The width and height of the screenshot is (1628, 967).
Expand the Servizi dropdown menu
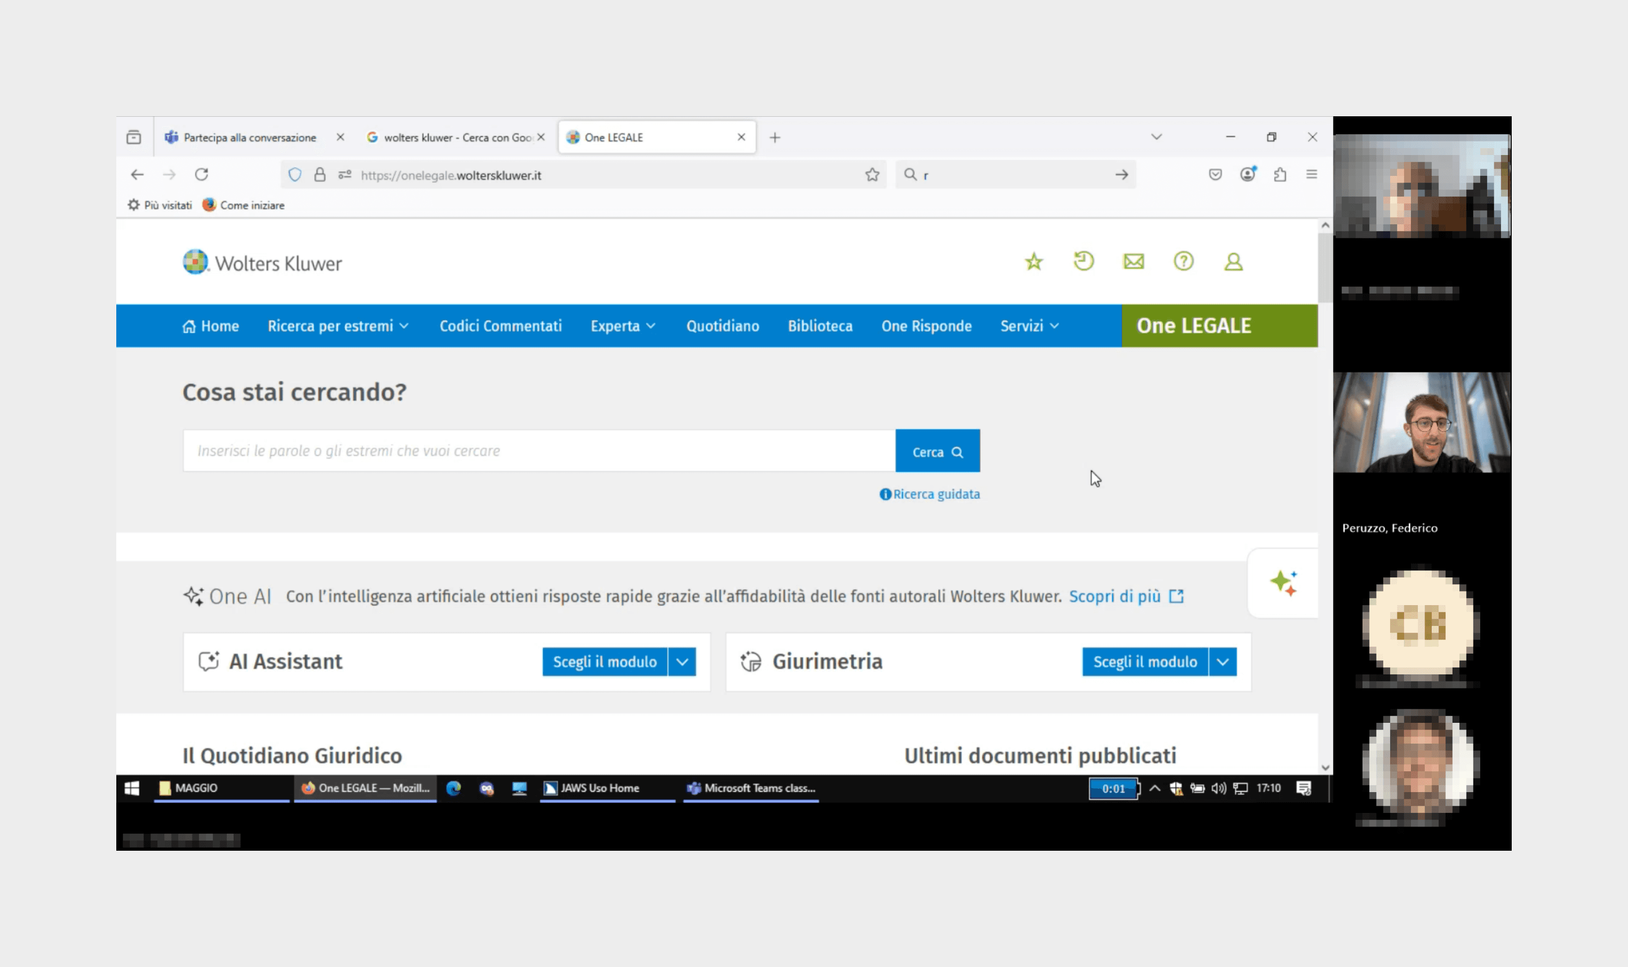[1029, 326]
